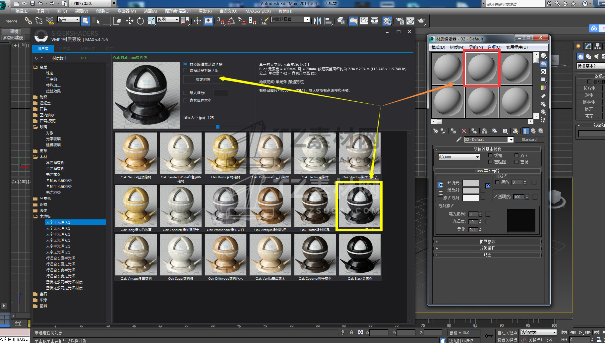Click Make Preview film icon in Material Editor

point(543,96)
